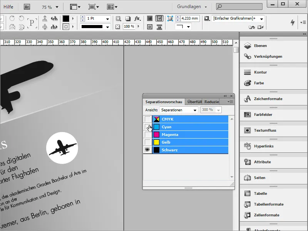308x231 pixels.
Task: Switch to the Überfüll tab
Action: point(194,102)
